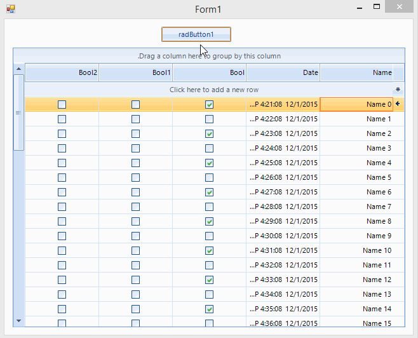The image size is (418, 338).
Task: Uncheck Bool checkbox in Name 0 row
Action: click(x=209, y=104)
